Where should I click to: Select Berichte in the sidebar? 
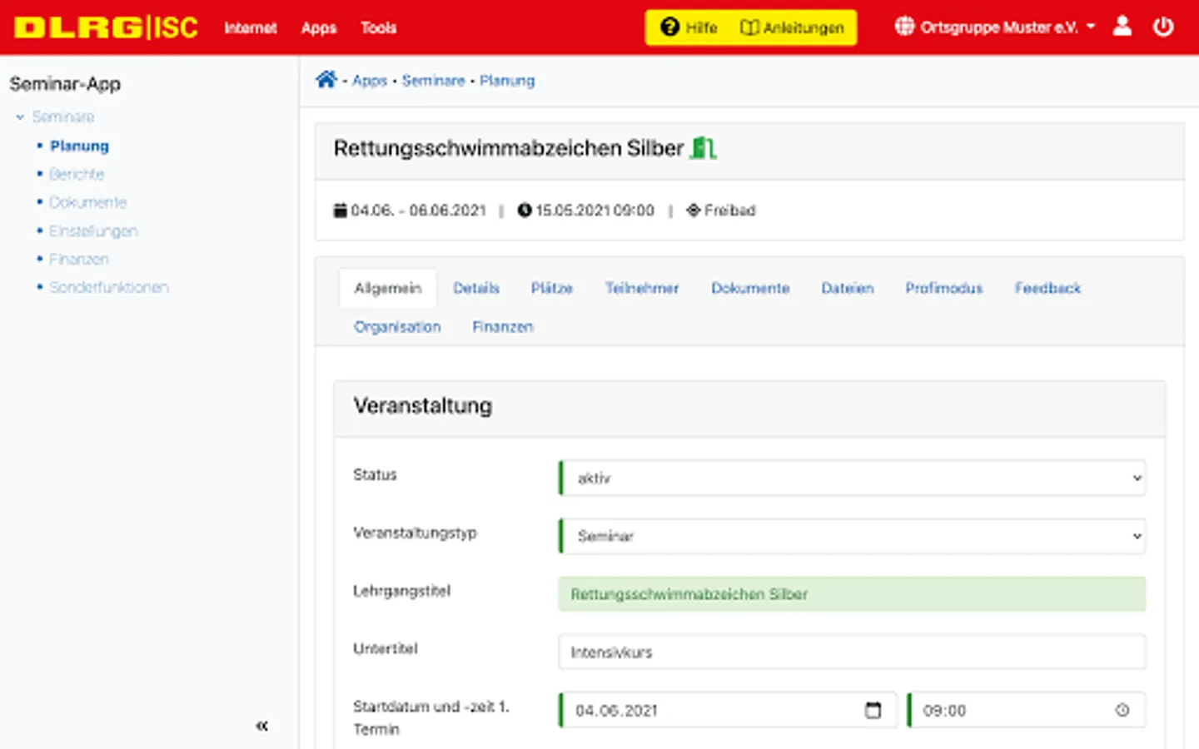pyautogui.click(x=77, y=174)
